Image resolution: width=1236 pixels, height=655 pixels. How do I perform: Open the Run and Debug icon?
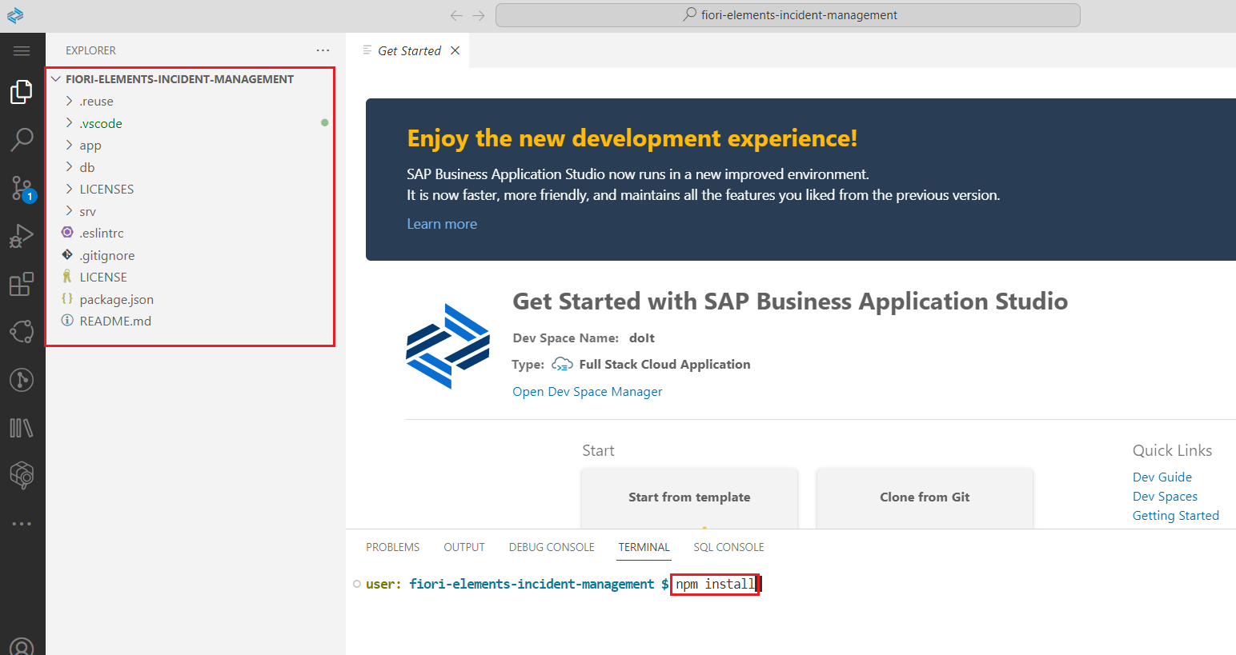point(22,236)
